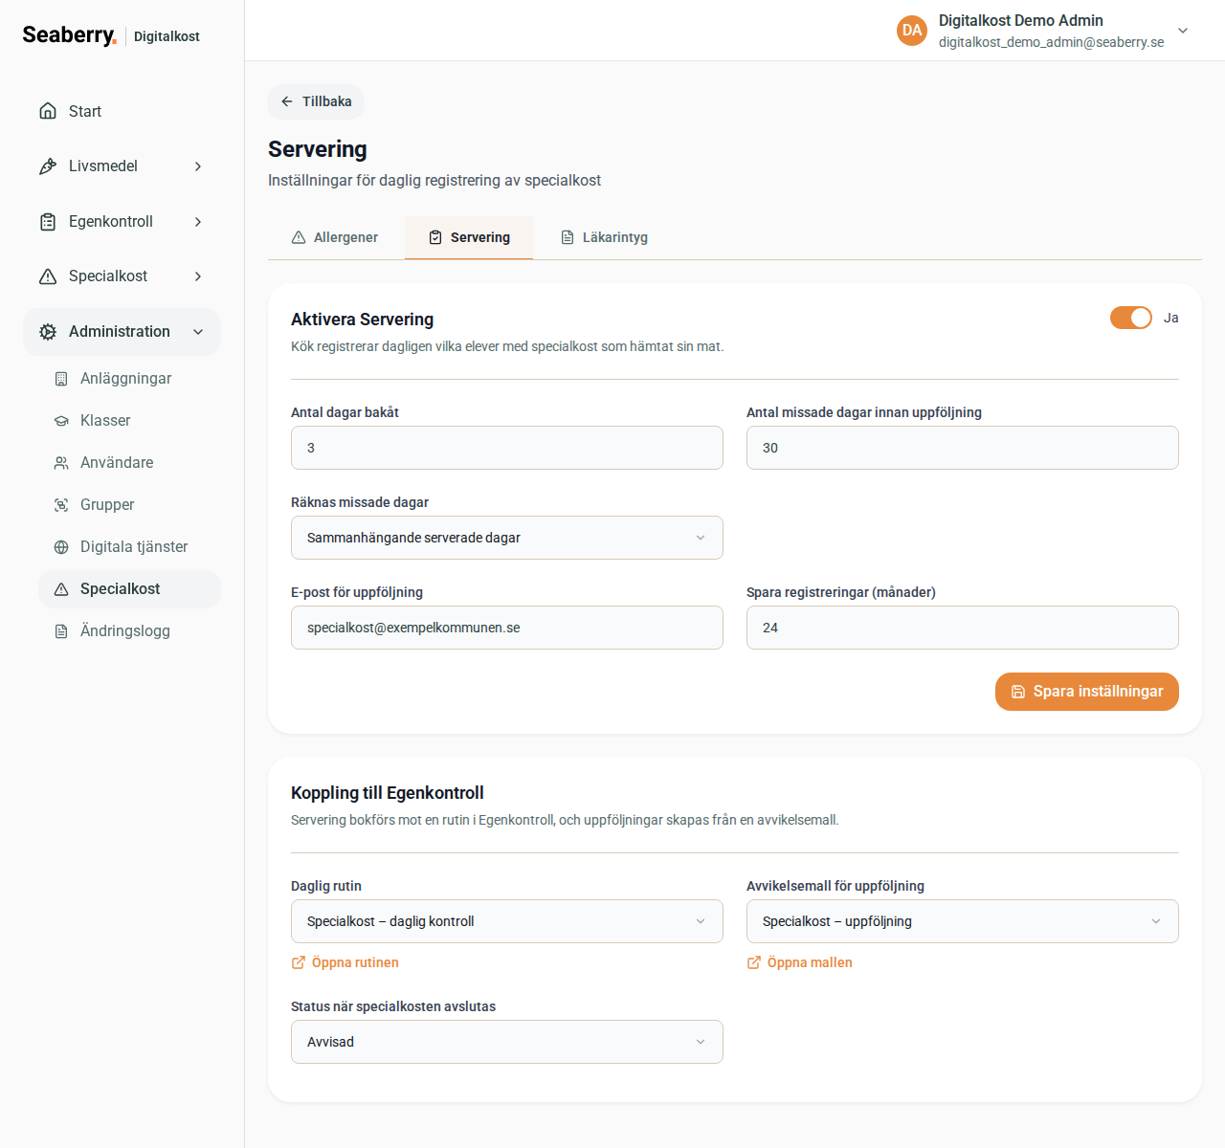Image resolution: width=1225 pixels, height=1148 pixels.
Task: Switch to the Allergener tab
Action: [x=335, y=237]
